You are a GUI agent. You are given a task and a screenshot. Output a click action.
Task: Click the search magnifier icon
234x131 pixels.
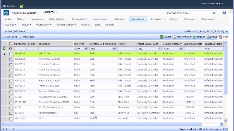point(214,13)
